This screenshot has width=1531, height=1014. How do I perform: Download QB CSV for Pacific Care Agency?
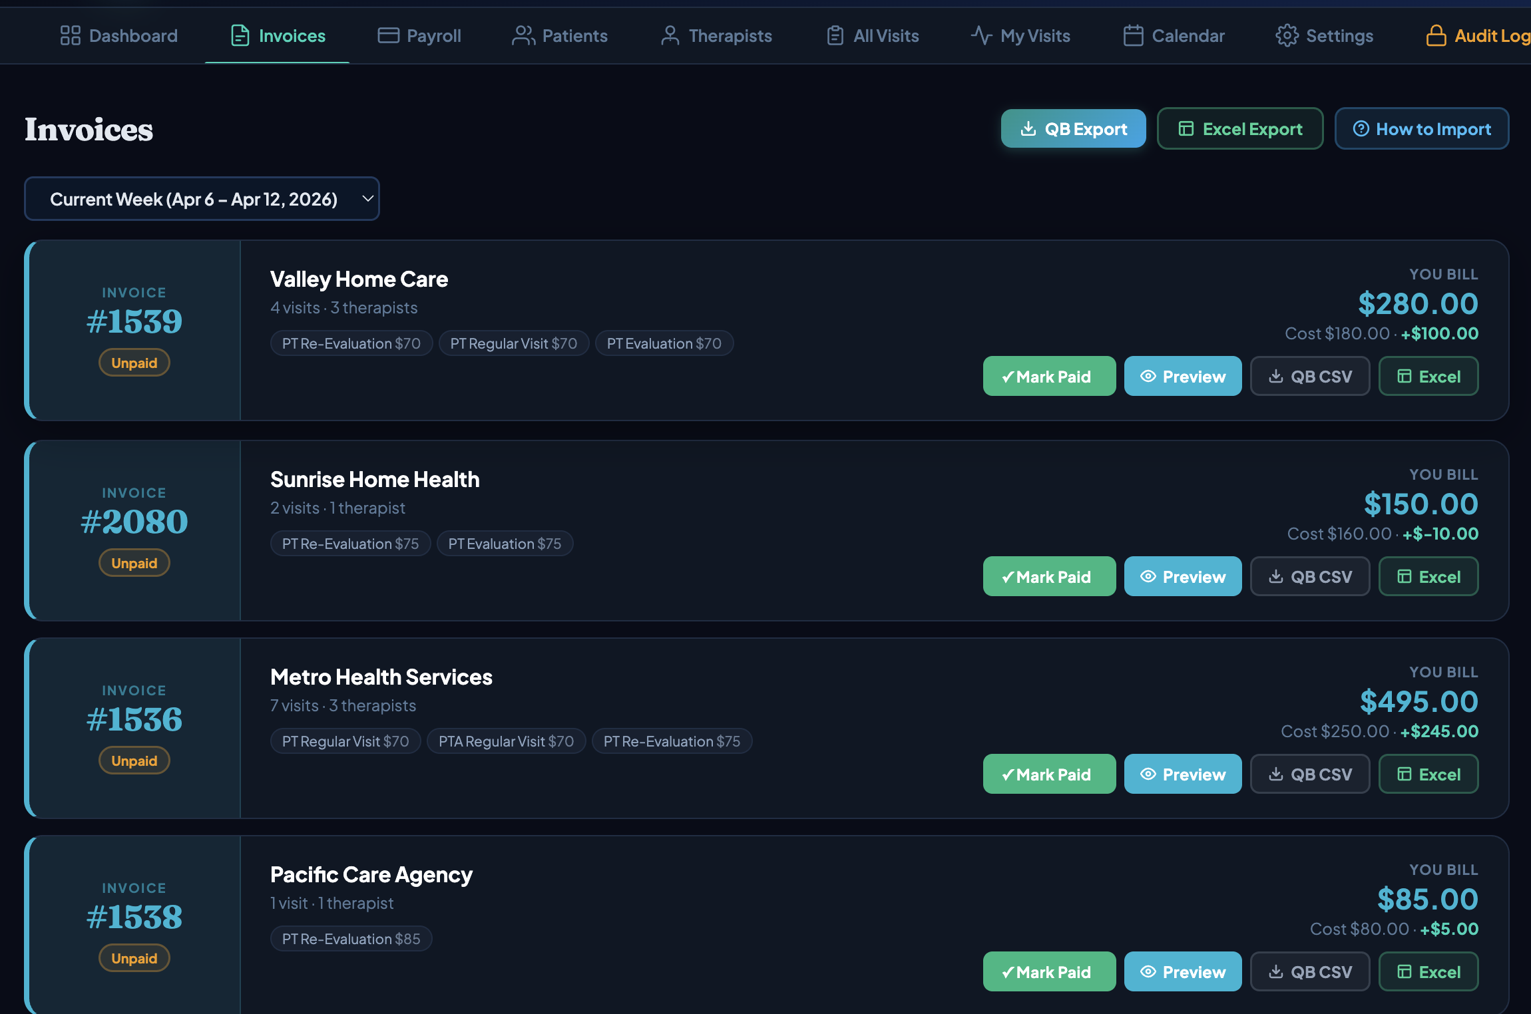point(1309,971)
